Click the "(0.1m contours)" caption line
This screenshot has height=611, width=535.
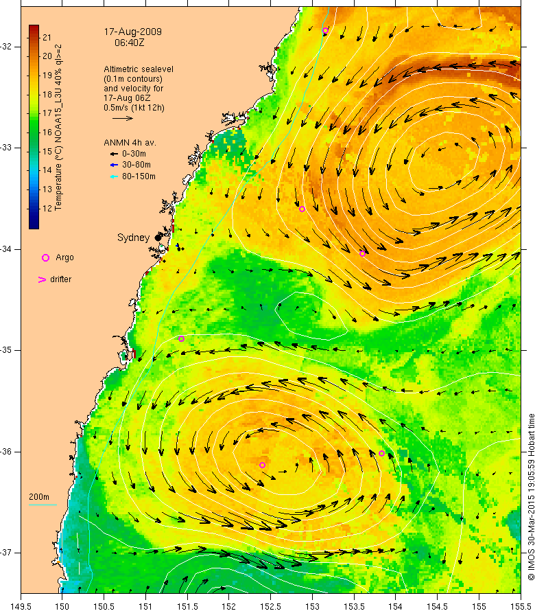pos(133,79)
